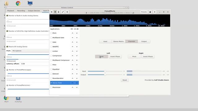Move the Pitch effect up

(x=72, y=33)
